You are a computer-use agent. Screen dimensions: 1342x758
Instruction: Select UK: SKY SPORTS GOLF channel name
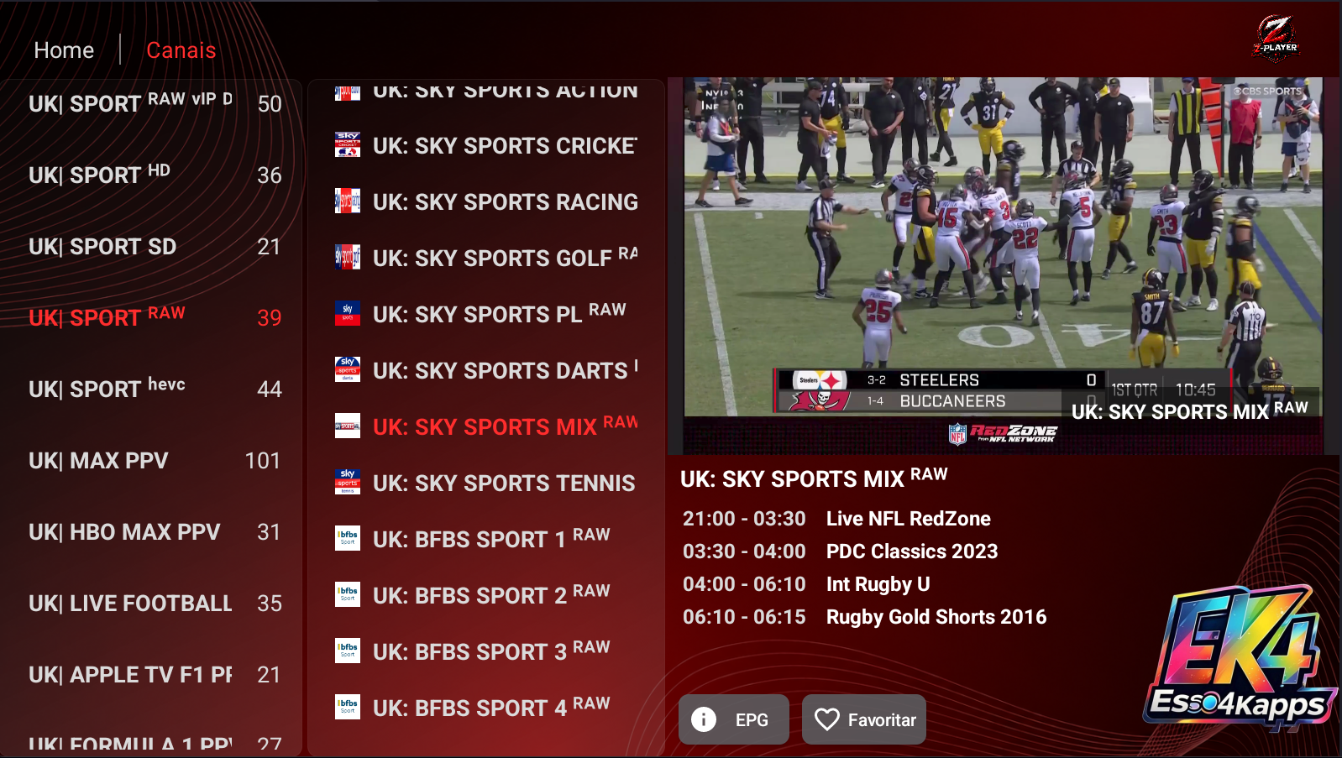point(505,257)
